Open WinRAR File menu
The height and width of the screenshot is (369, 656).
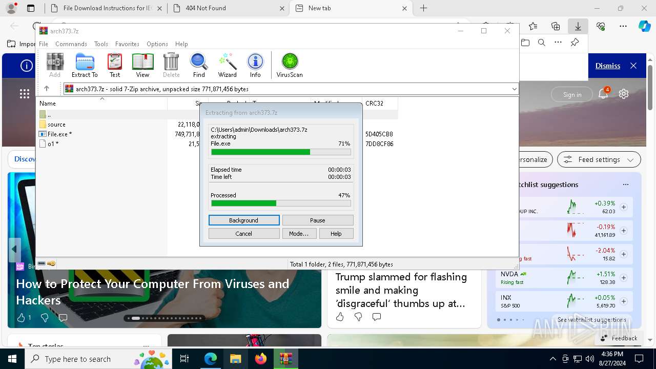click(44, 44)
